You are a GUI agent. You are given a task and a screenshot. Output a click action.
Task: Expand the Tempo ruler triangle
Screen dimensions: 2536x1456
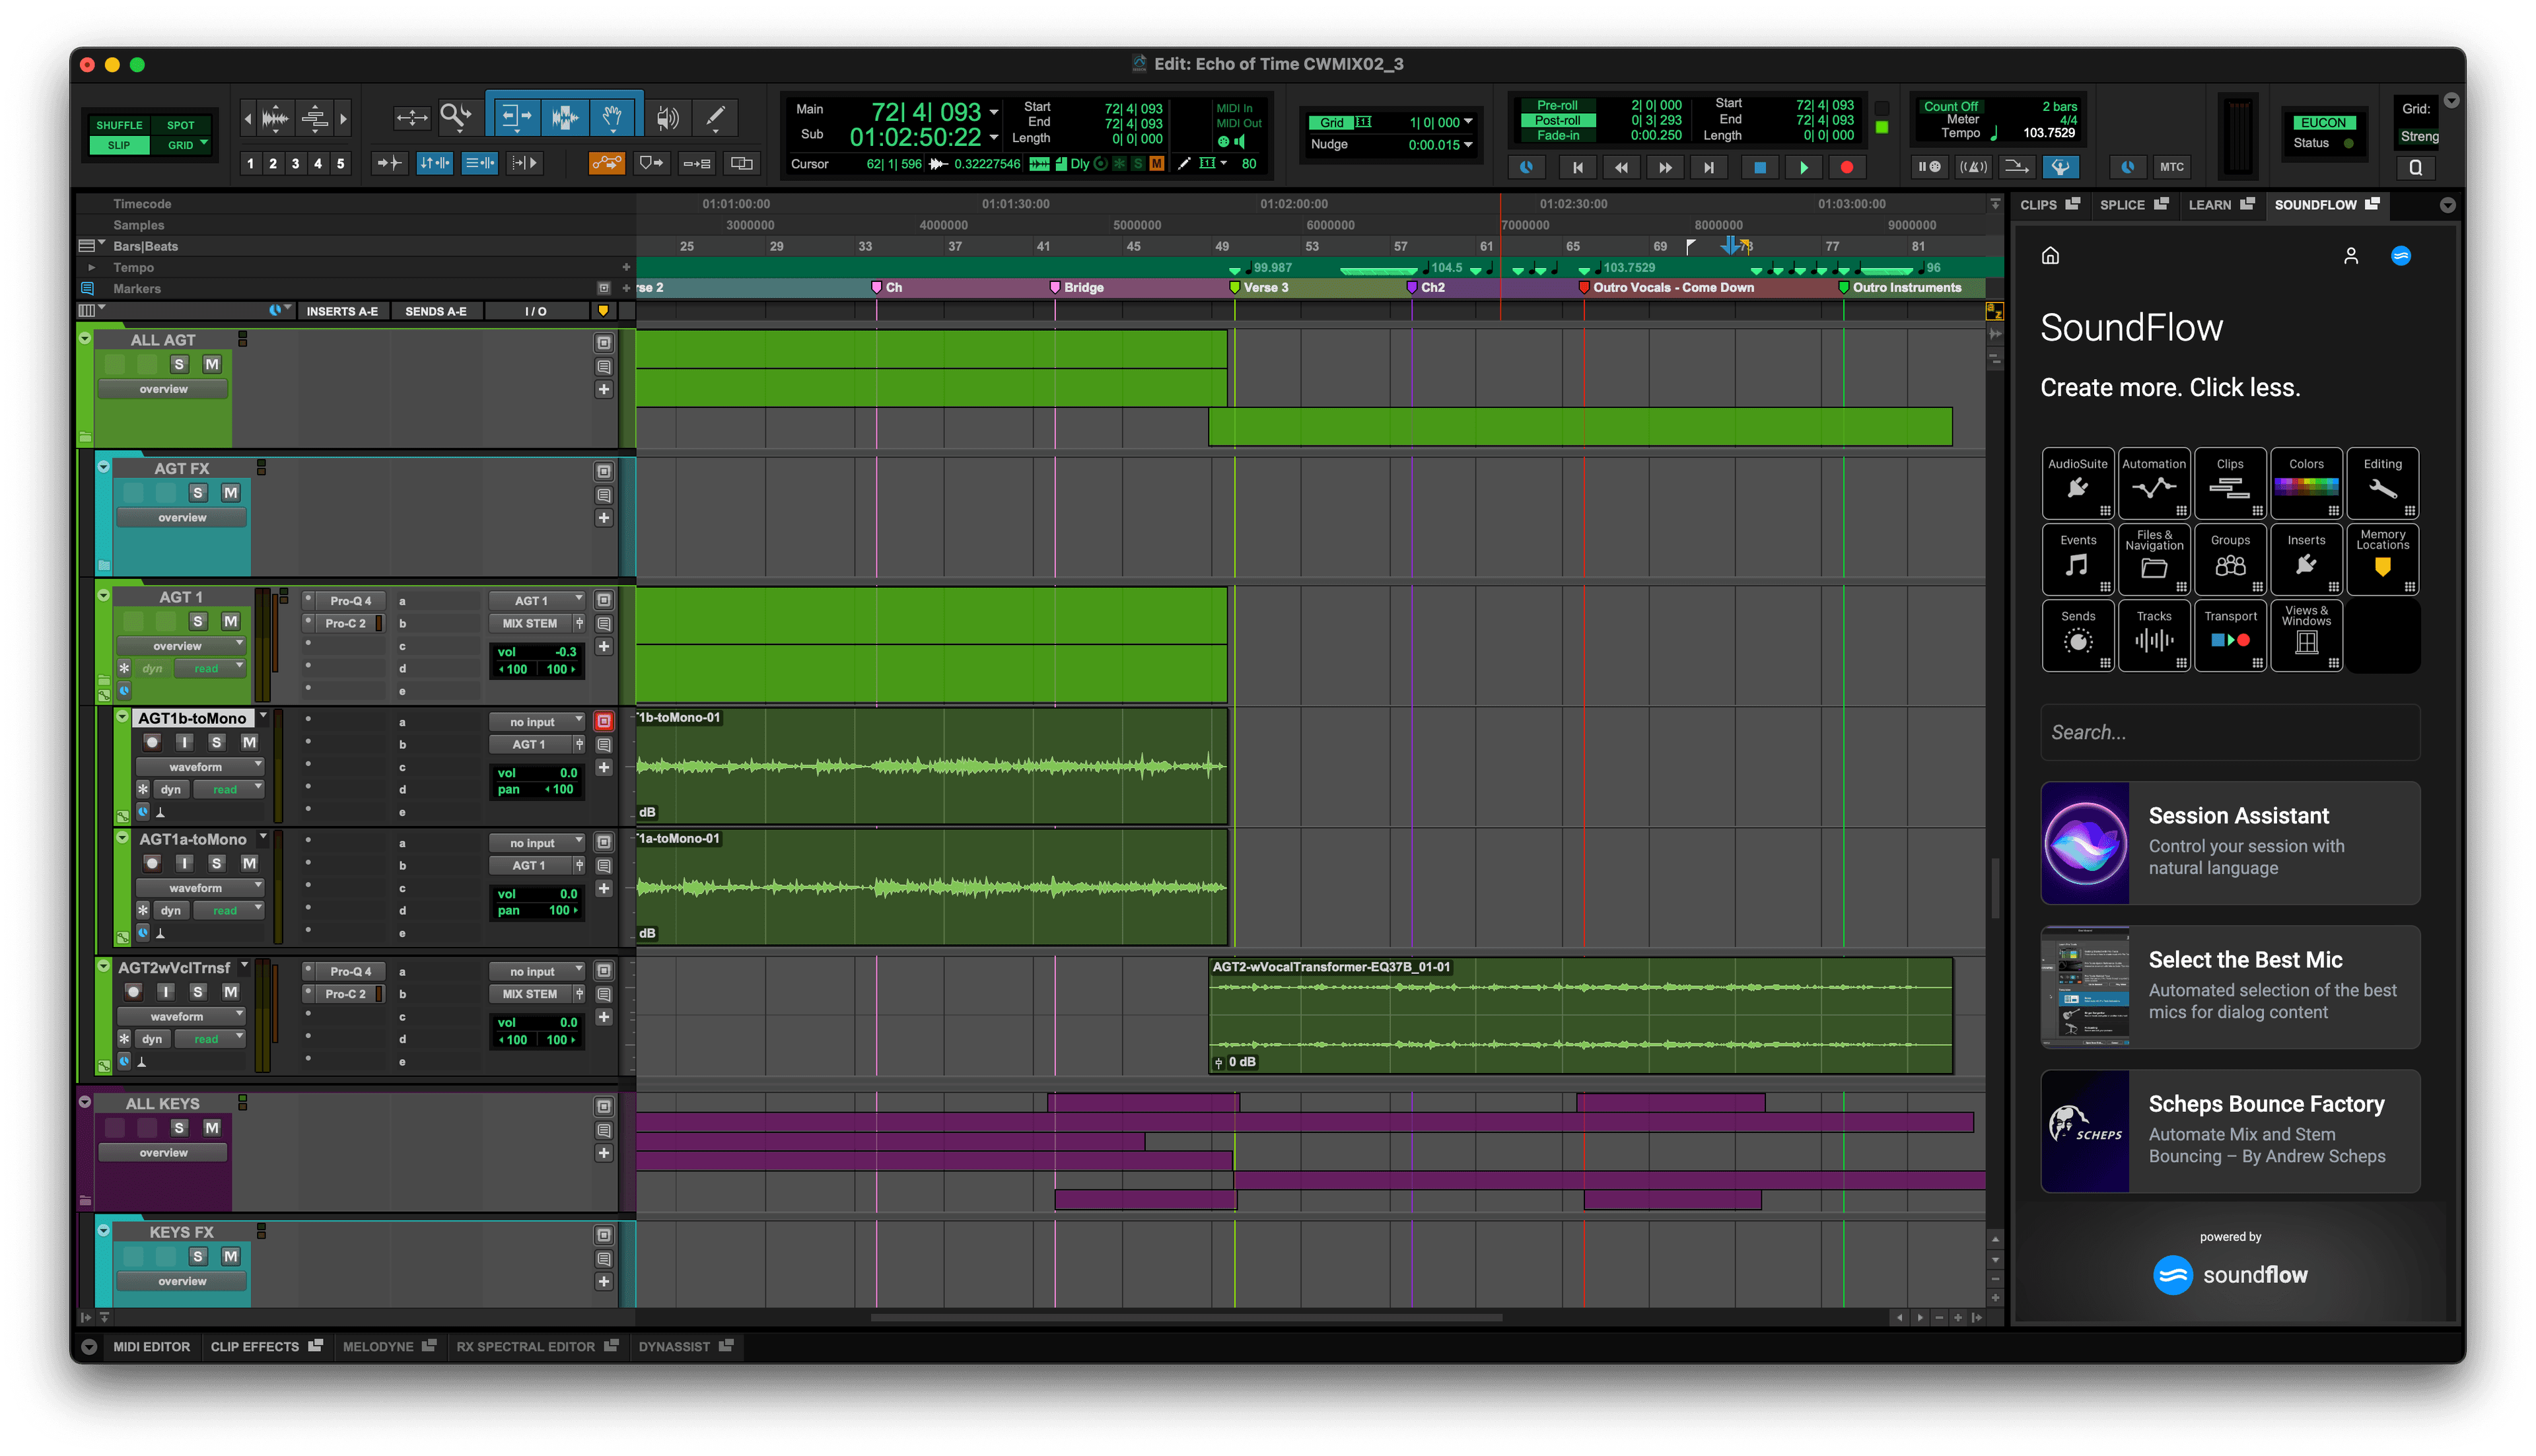[91, 268]
